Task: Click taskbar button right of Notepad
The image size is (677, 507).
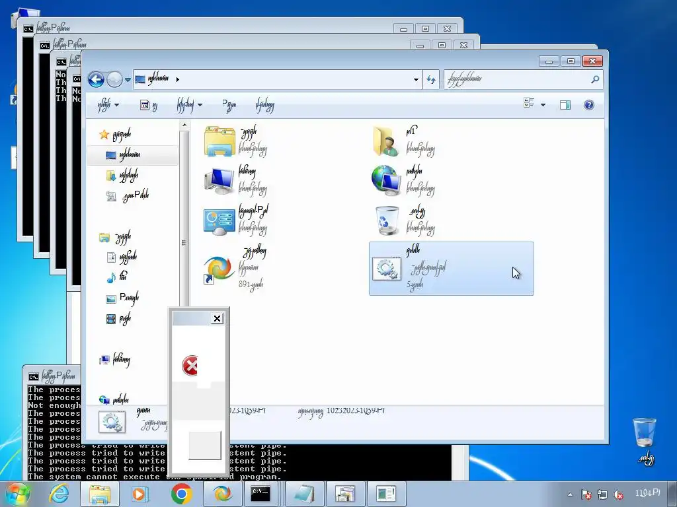Action: point(344,494)
